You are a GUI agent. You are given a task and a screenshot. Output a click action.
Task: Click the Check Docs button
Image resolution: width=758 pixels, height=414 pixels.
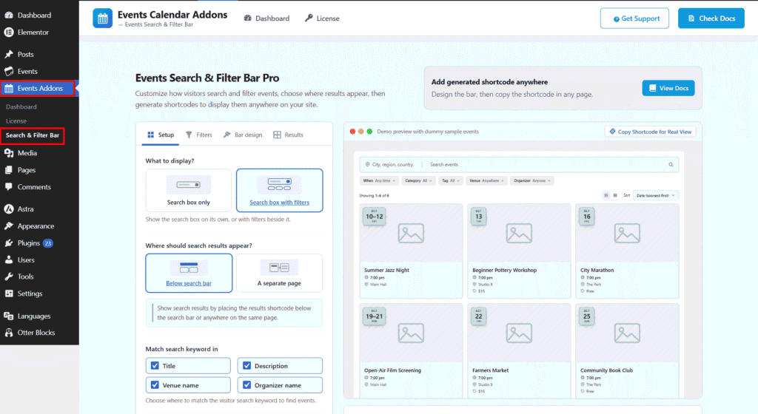711,18
